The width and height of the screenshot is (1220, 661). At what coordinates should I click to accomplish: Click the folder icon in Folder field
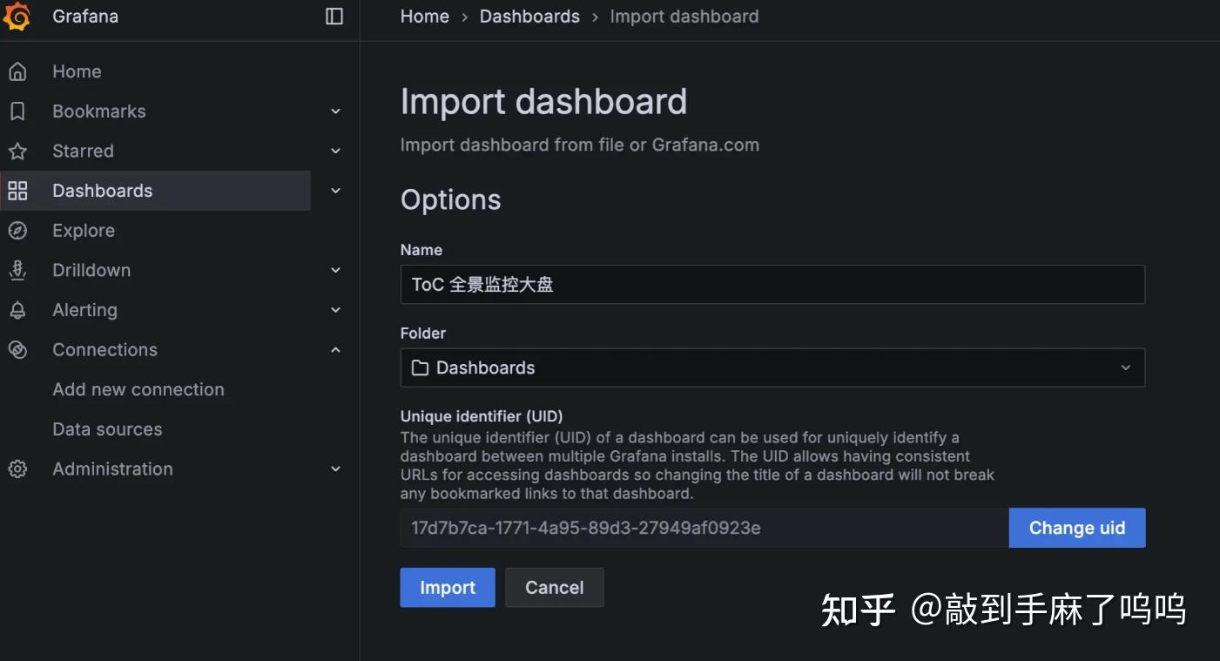[420, 368]
